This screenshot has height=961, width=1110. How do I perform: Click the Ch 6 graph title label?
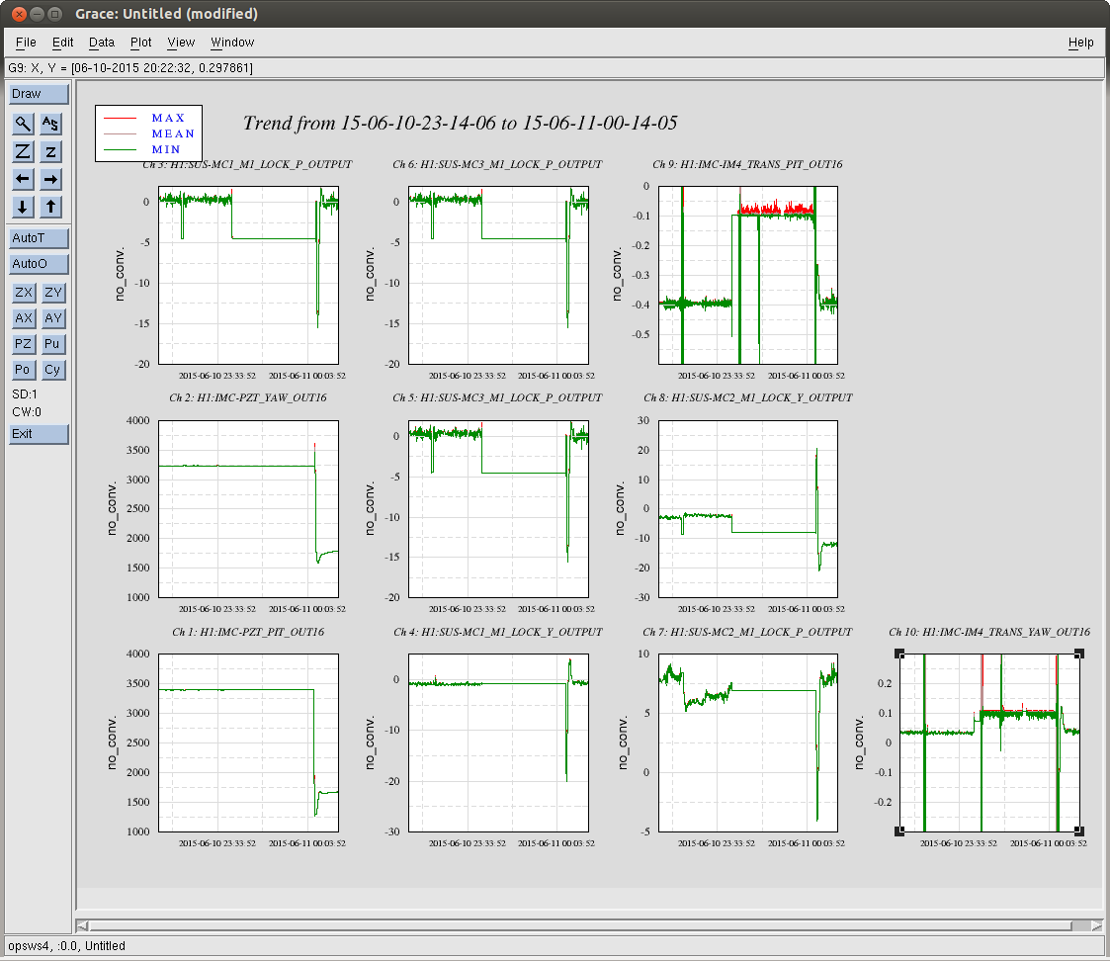click(497, 164)
